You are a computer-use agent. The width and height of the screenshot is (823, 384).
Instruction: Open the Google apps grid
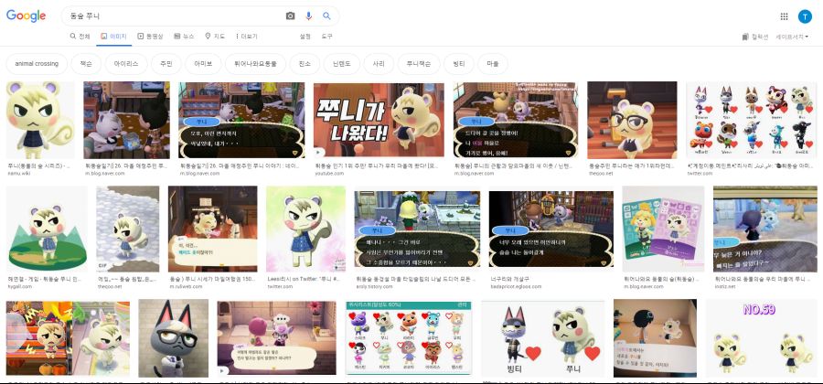point(785,16)
